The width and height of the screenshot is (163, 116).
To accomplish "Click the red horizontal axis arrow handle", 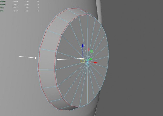I will tap(96, 62).
